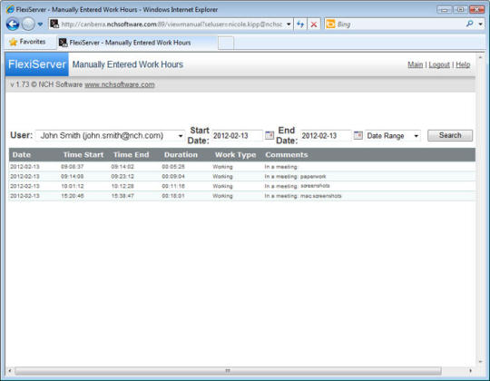Open the Help link
The image size is (490, 381).
point(463,64)
